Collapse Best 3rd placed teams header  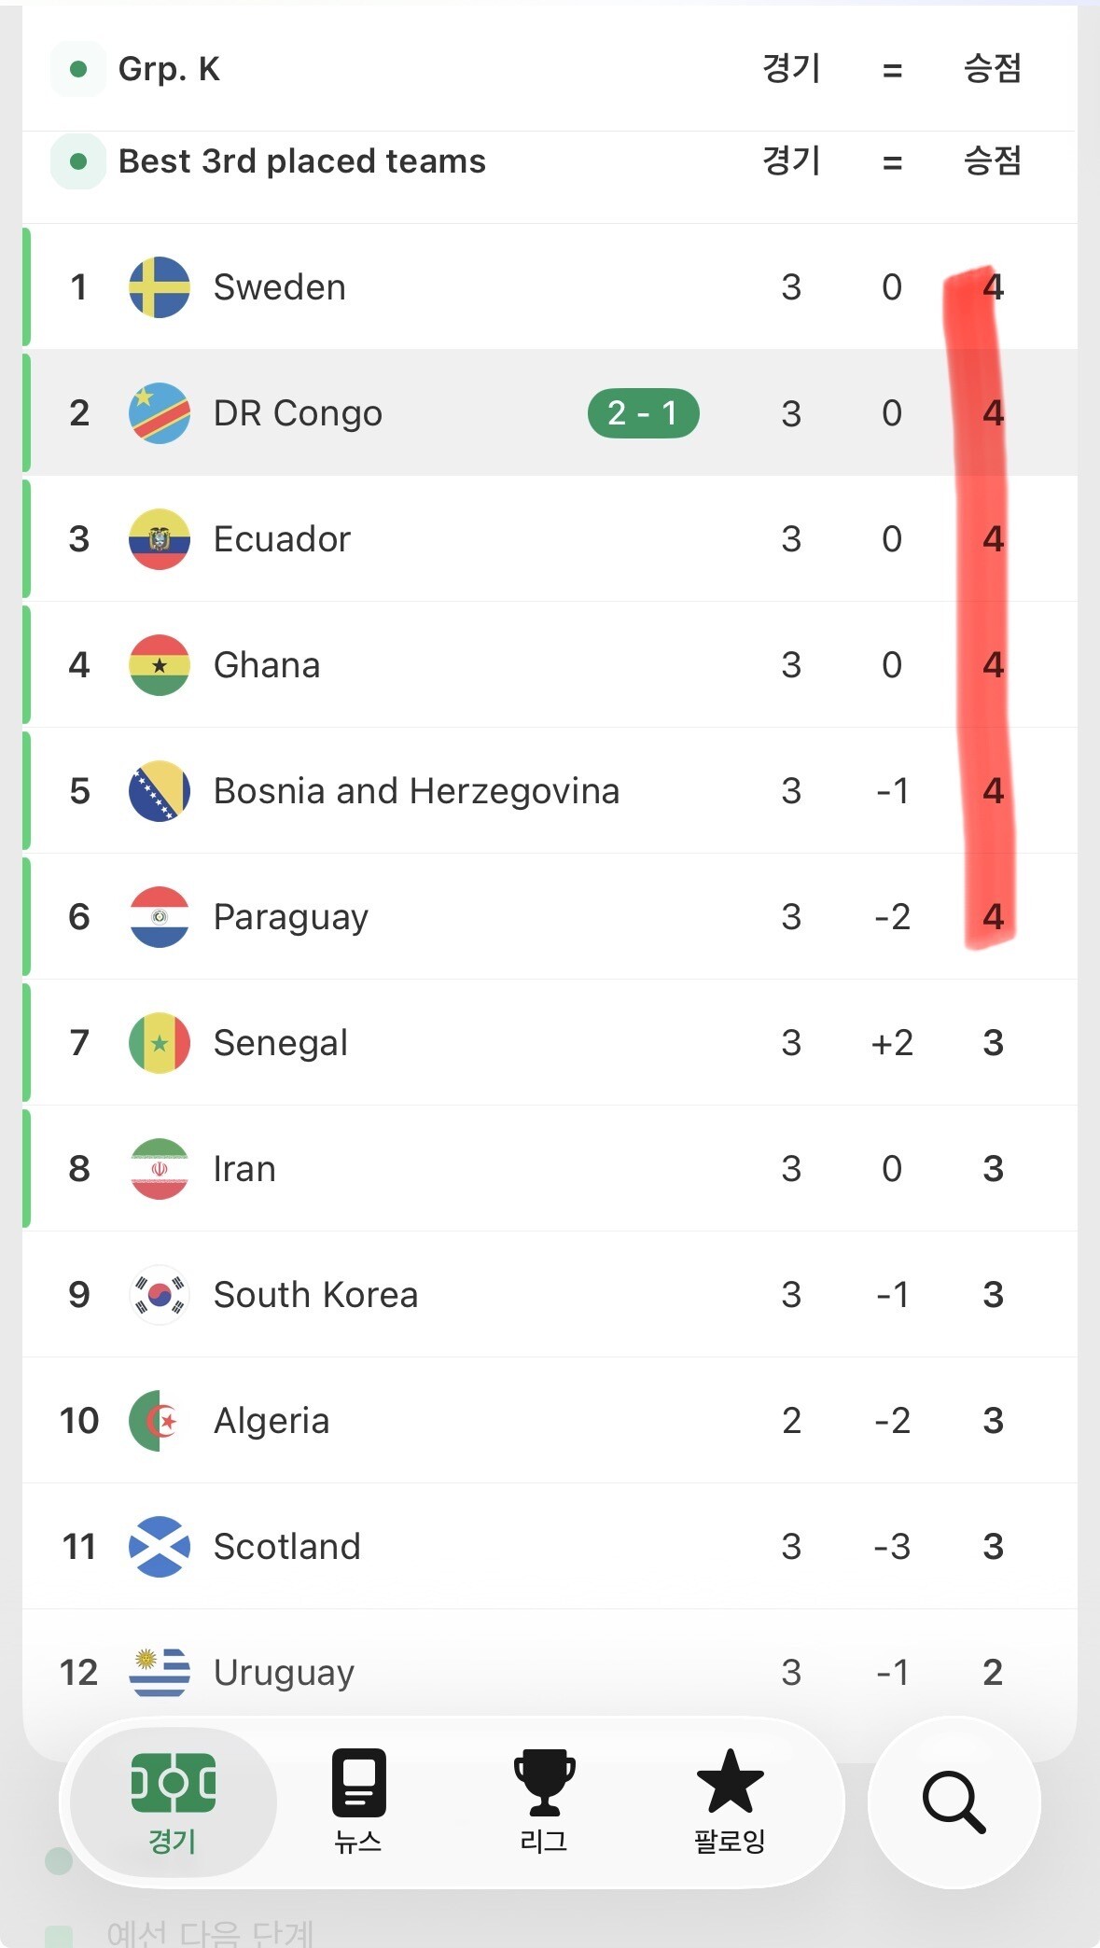coord(550,162)
